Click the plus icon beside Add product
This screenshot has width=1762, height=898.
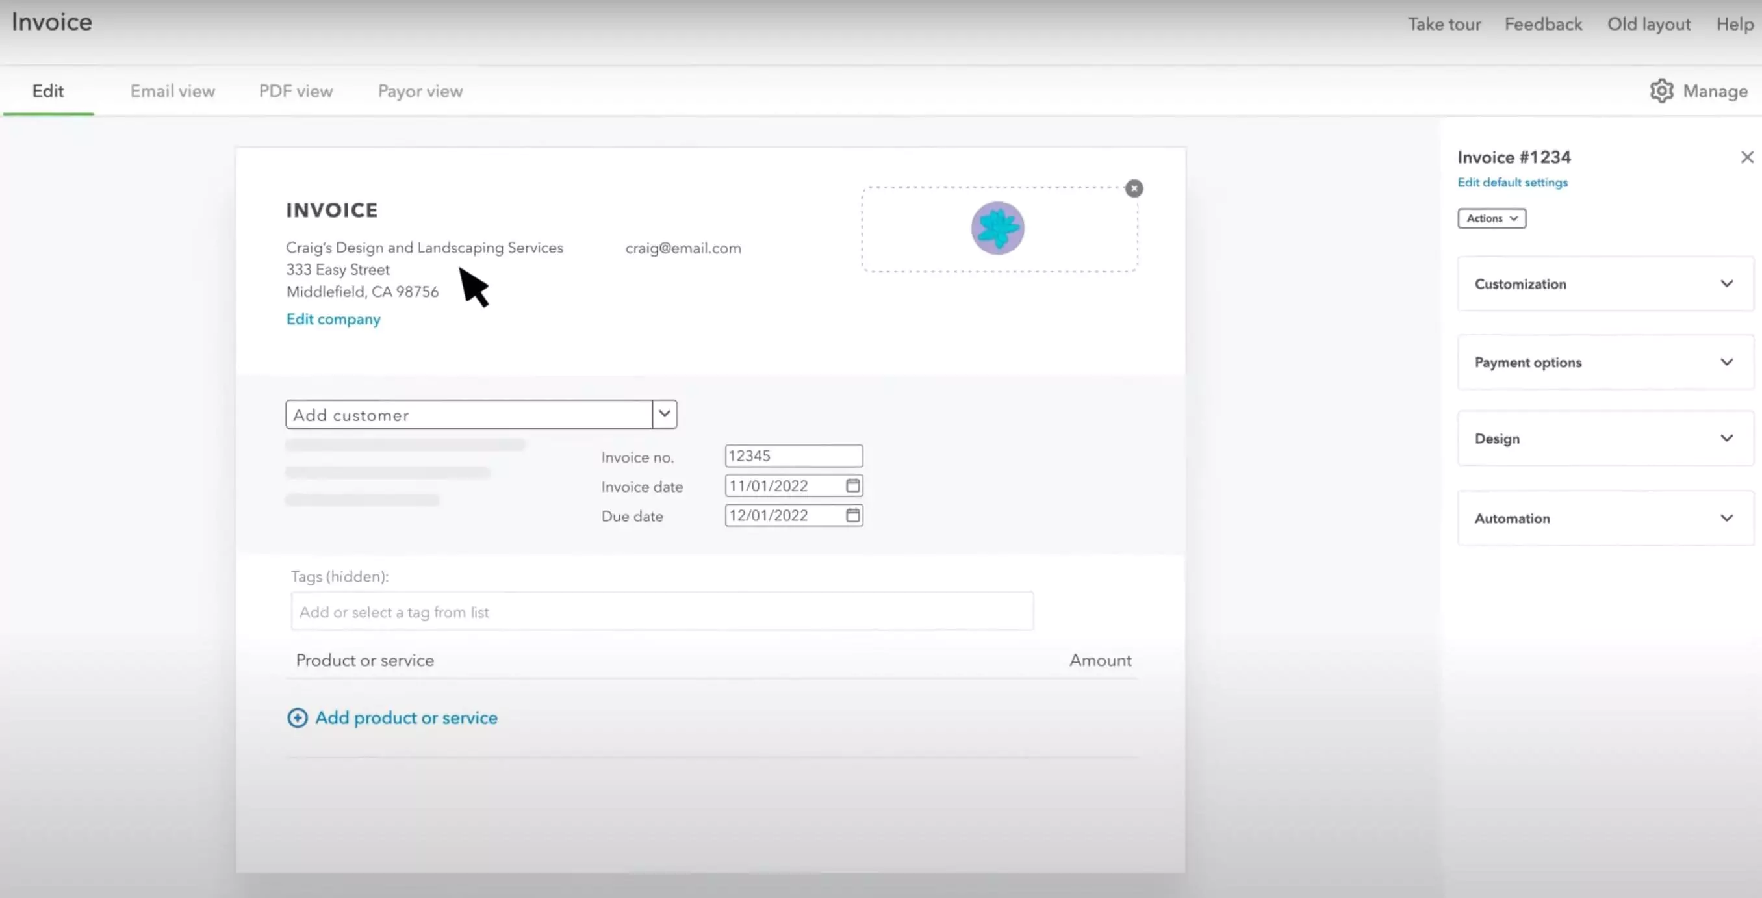pos(298,717)
